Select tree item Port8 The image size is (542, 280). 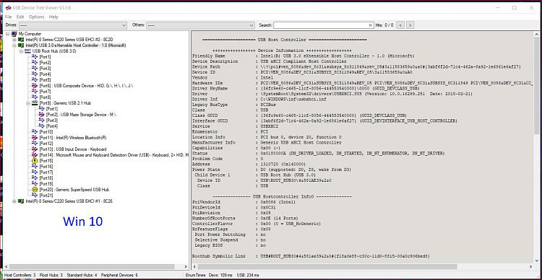point(45,97)
